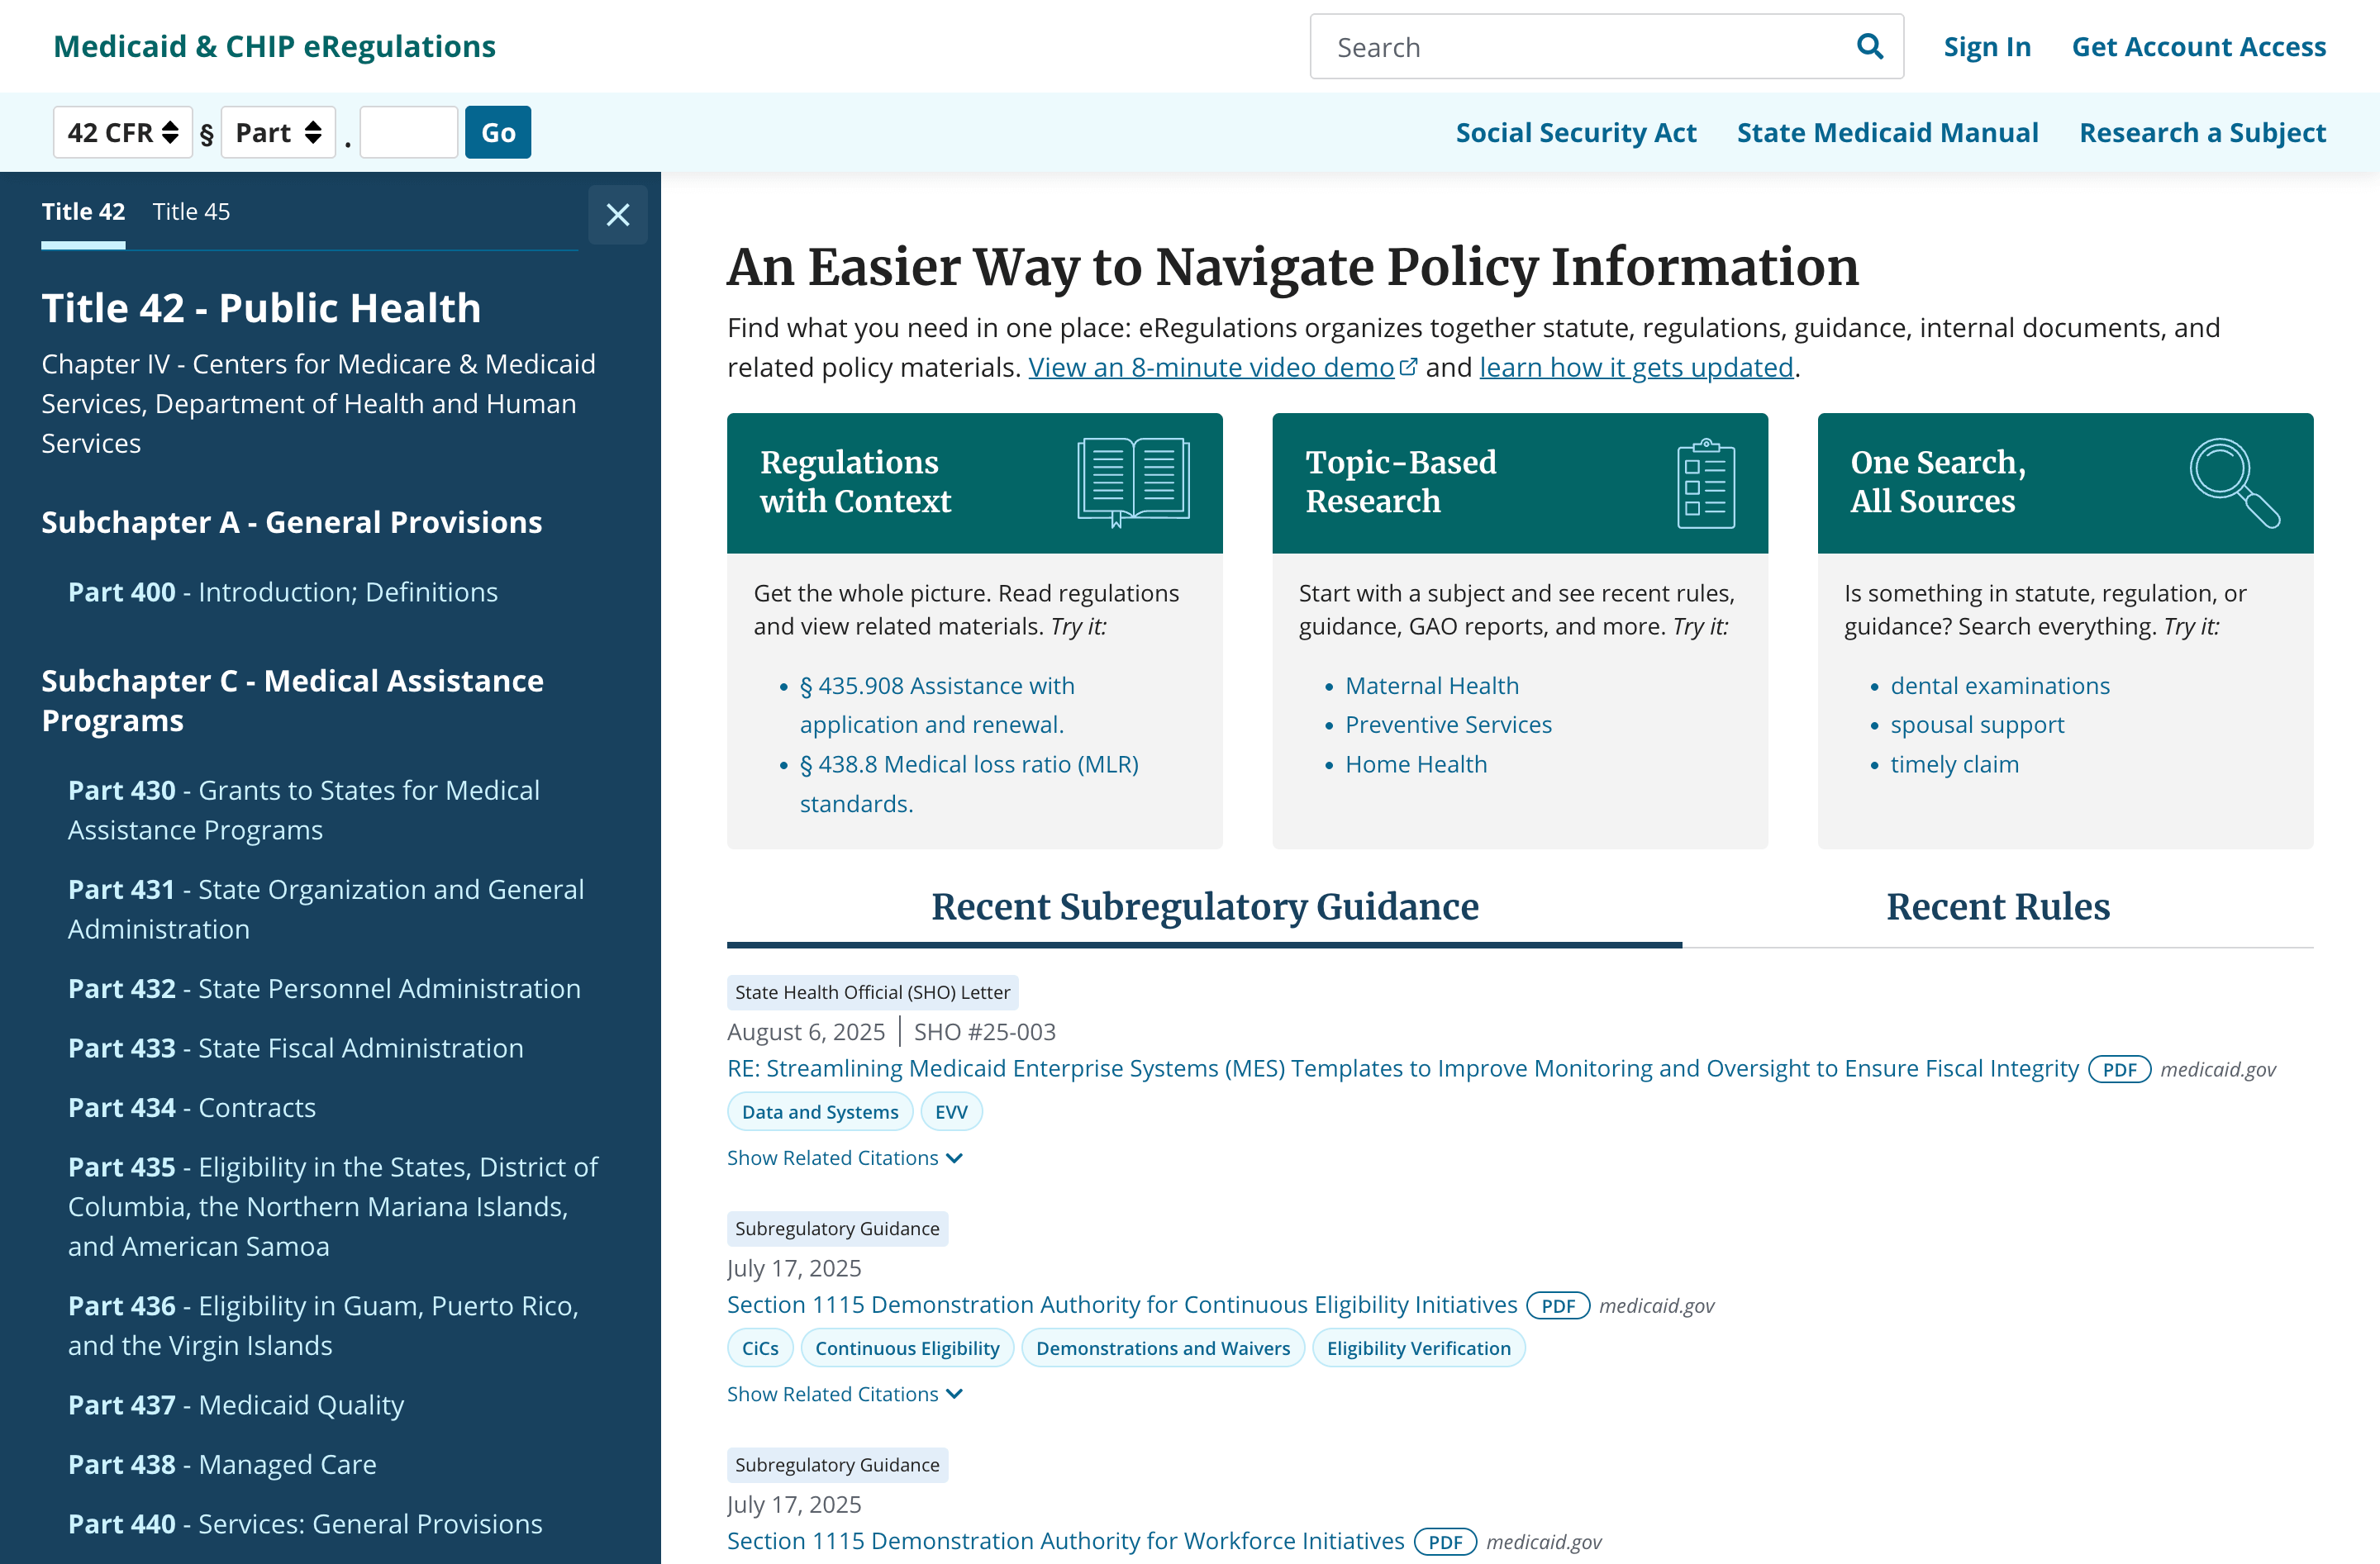The height and width of the screenshot is (1564, 2380).
Task: Search for dental examinations example link
Action: (x=1999, y=685)
